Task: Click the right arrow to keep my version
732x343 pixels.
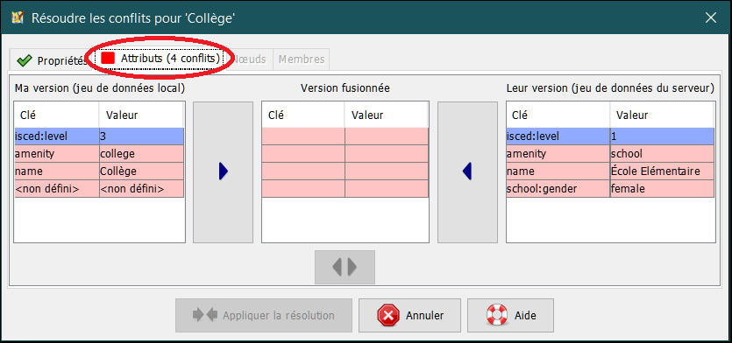Action: tap(224, 172)
